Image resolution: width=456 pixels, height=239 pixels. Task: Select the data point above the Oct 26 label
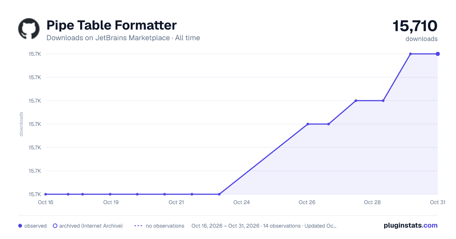pos(308,124)
